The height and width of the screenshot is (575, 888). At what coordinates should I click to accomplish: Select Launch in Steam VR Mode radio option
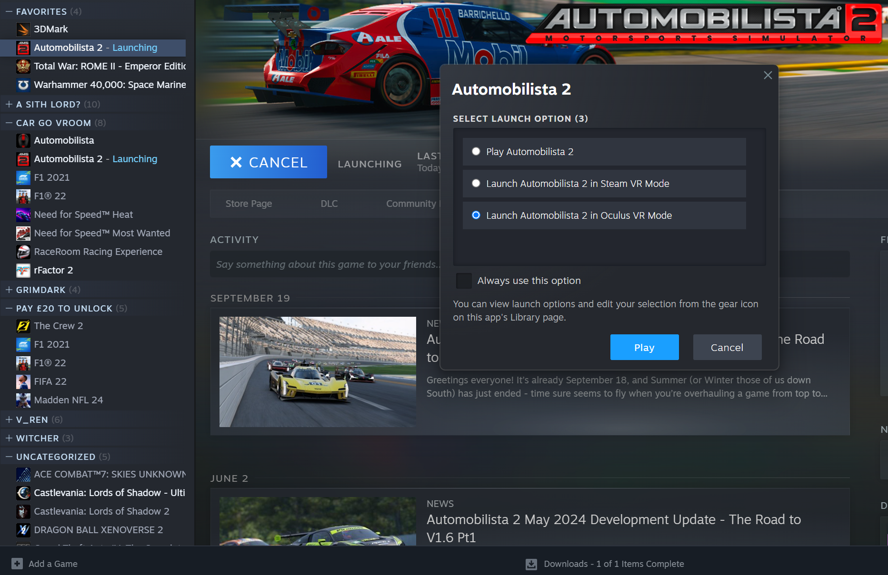[x=476, y=183]
